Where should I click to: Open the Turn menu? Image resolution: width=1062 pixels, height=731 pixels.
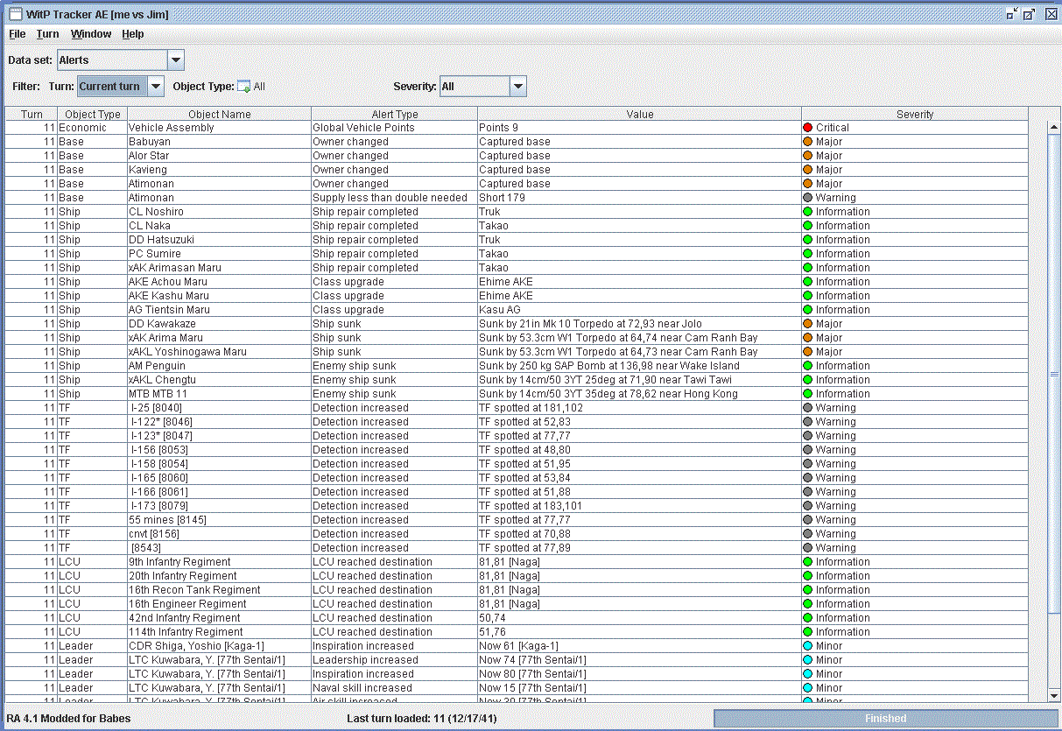coord(48,34)
